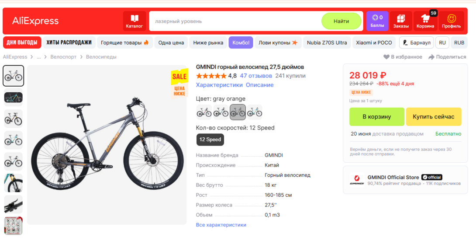This screenshot has width=476, height=248.
Task: Click the GMINDI store logo icon
Action: tap(356, 180)
